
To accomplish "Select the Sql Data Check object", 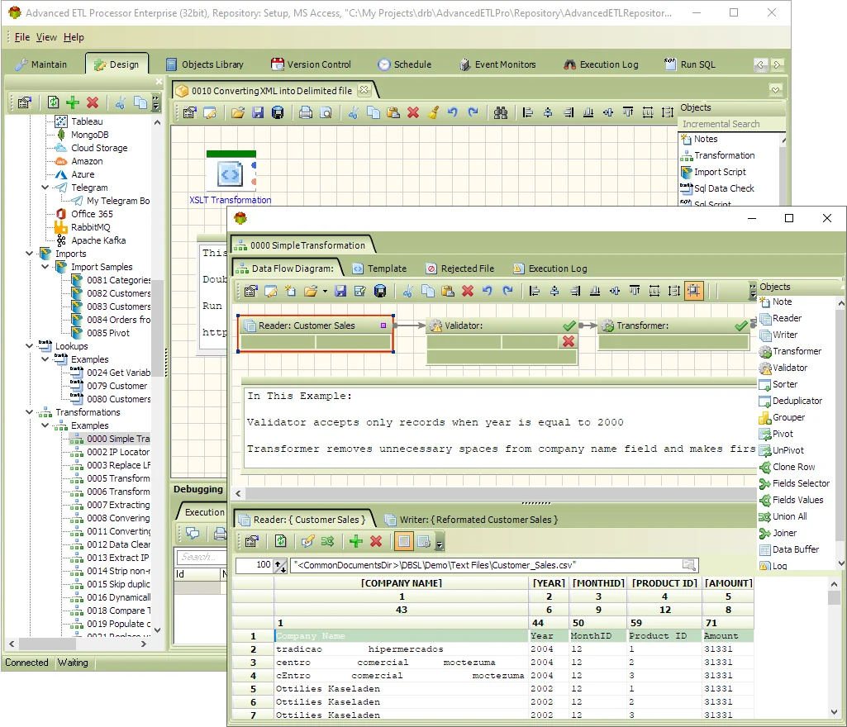I will pos(717,188).
